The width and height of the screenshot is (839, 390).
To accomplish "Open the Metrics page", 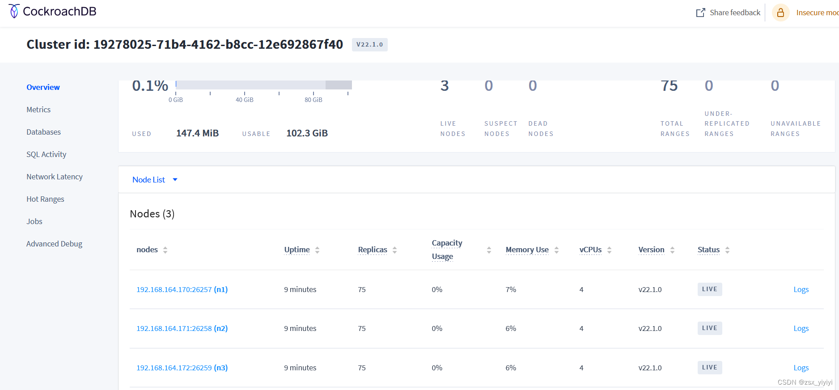I will click(38, 110).
